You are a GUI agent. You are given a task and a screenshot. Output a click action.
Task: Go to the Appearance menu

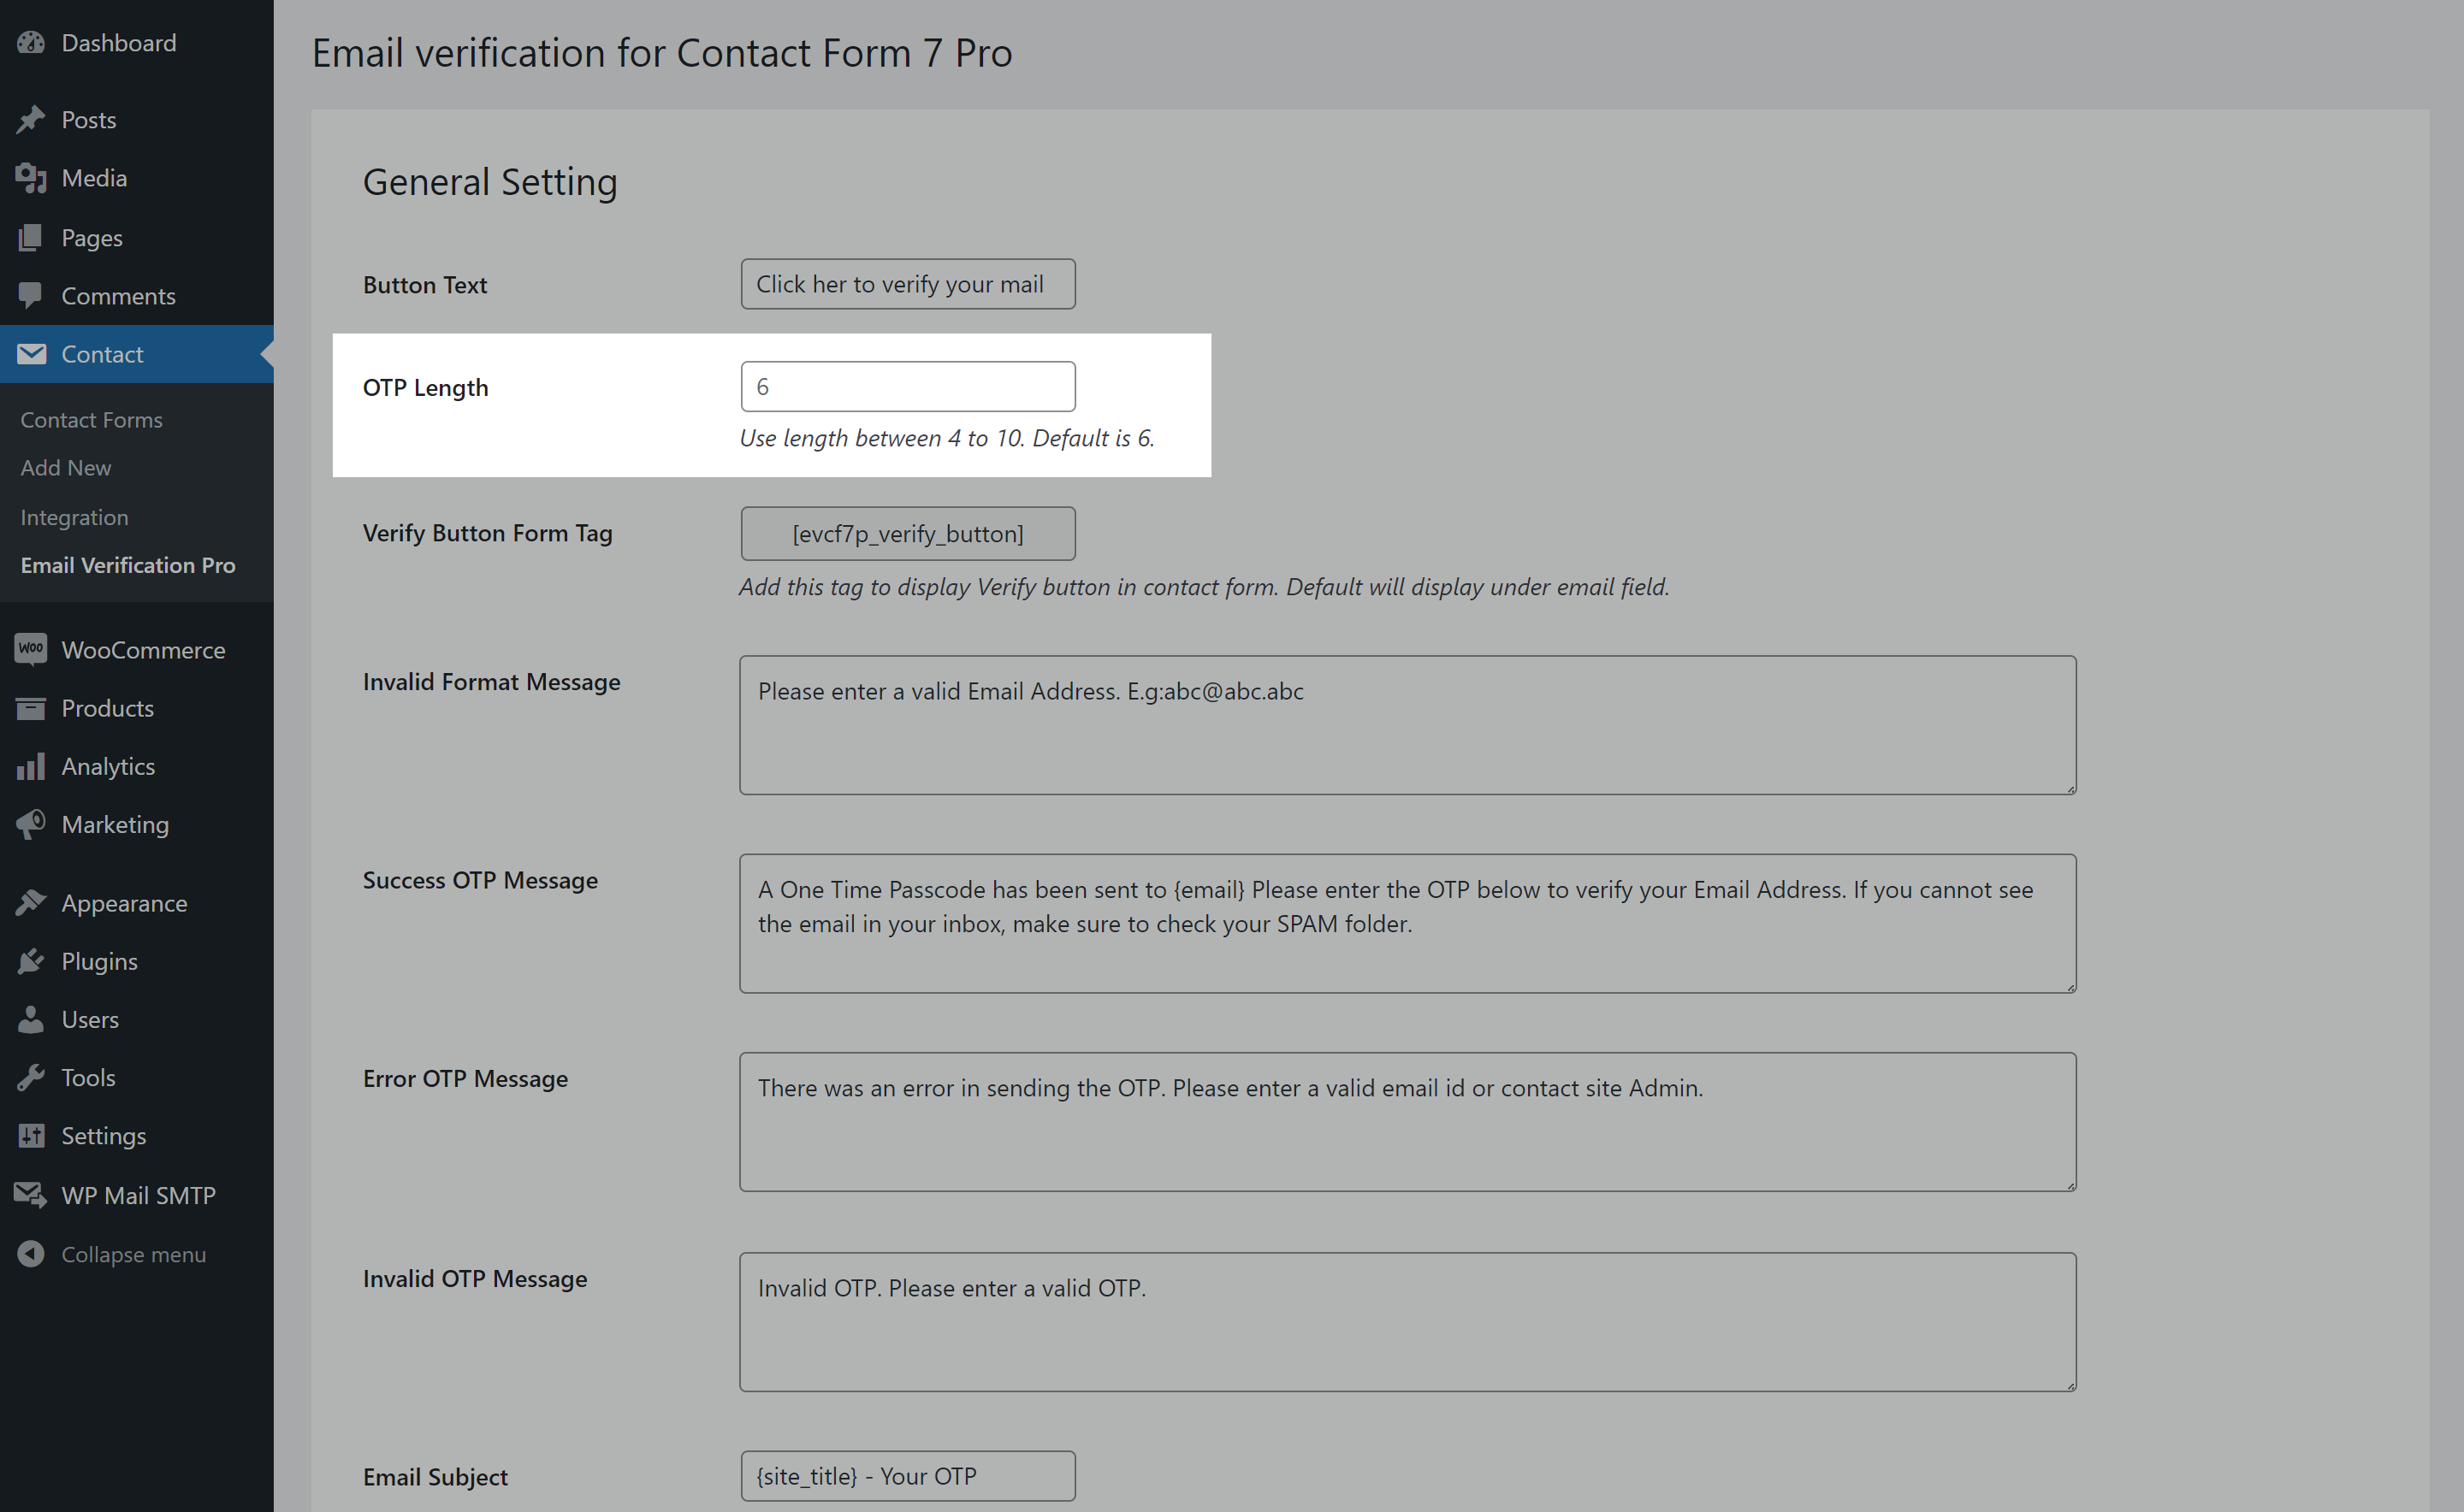tap(137, 903)
